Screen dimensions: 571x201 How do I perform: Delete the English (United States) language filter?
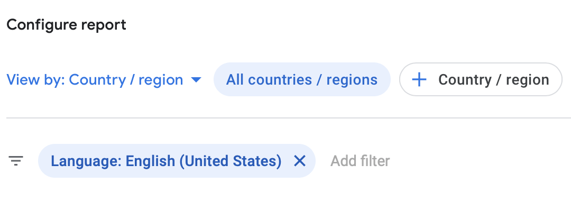300,161
